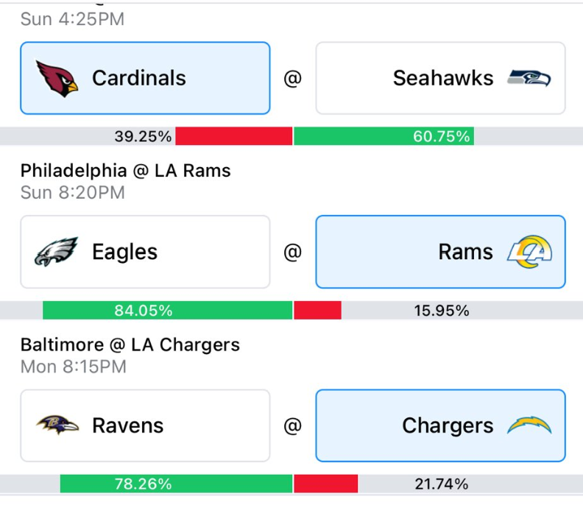Click the 78.26% green Ravens bar
Screen dimensions: 583x505
pyautogui.click(x=176, y=484)
